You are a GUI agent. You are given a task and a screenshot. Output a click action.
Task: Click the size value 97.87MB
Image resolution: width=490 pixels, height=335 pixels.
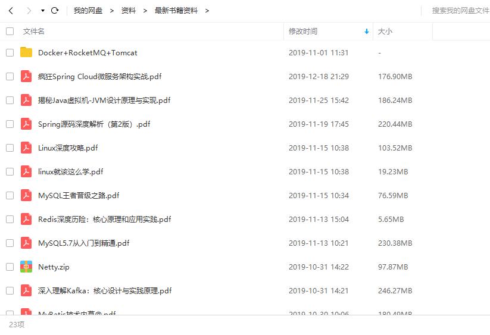tap(393, 267)
